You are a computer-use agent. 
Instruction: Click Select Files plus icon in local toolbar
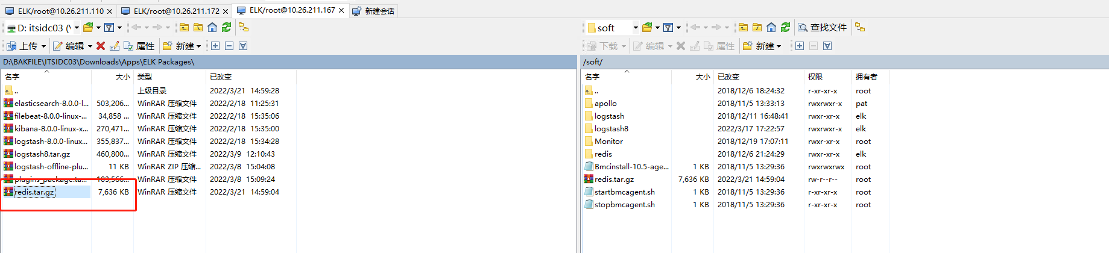click(x=215, y=46)
